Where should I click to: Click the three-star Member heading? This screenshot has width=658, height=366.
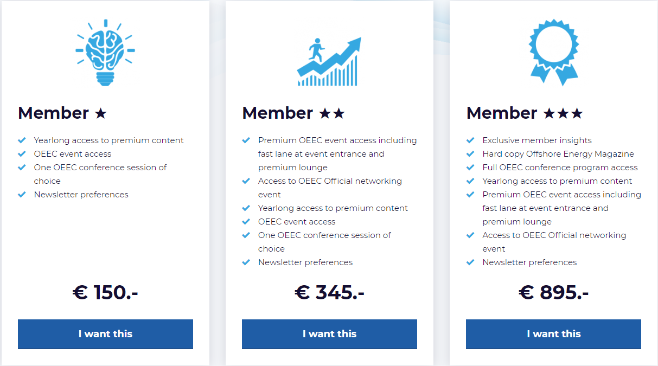tap(525, 113)
